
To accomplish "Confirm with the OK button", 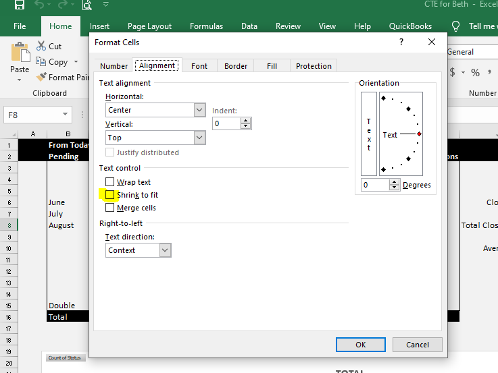I will pos(361,345).
